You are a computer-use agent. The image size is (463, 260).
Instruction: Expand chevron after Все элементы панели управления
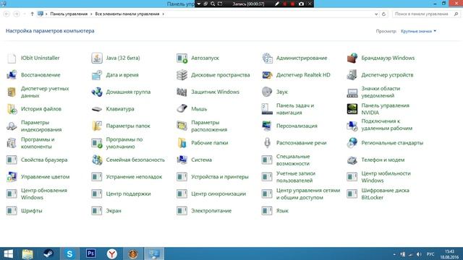pos(163,14)
